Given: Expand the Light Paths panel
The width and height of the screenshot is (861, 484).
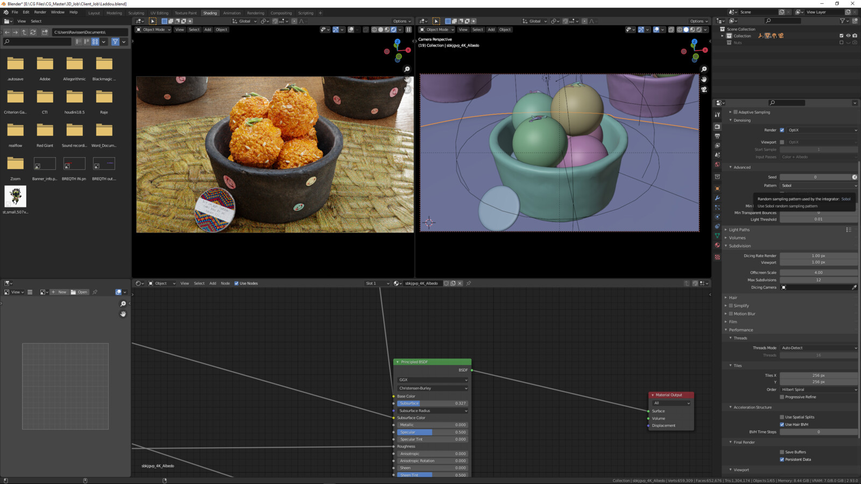Looking at the screenshot, I should click(739, 230).
